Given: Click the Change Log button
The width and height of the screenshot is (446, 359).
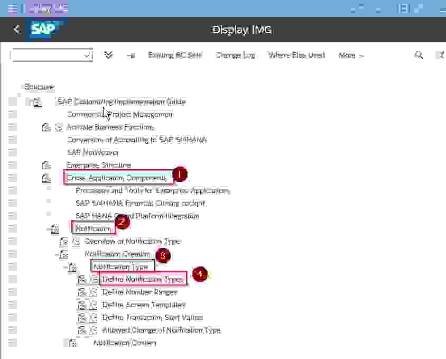Looking at the screenshot, I should tap(235, 55).
